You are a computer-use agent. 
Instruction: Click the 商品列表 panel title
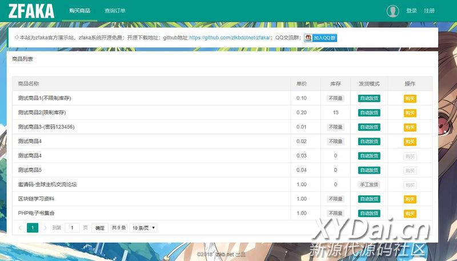[22, 59]
